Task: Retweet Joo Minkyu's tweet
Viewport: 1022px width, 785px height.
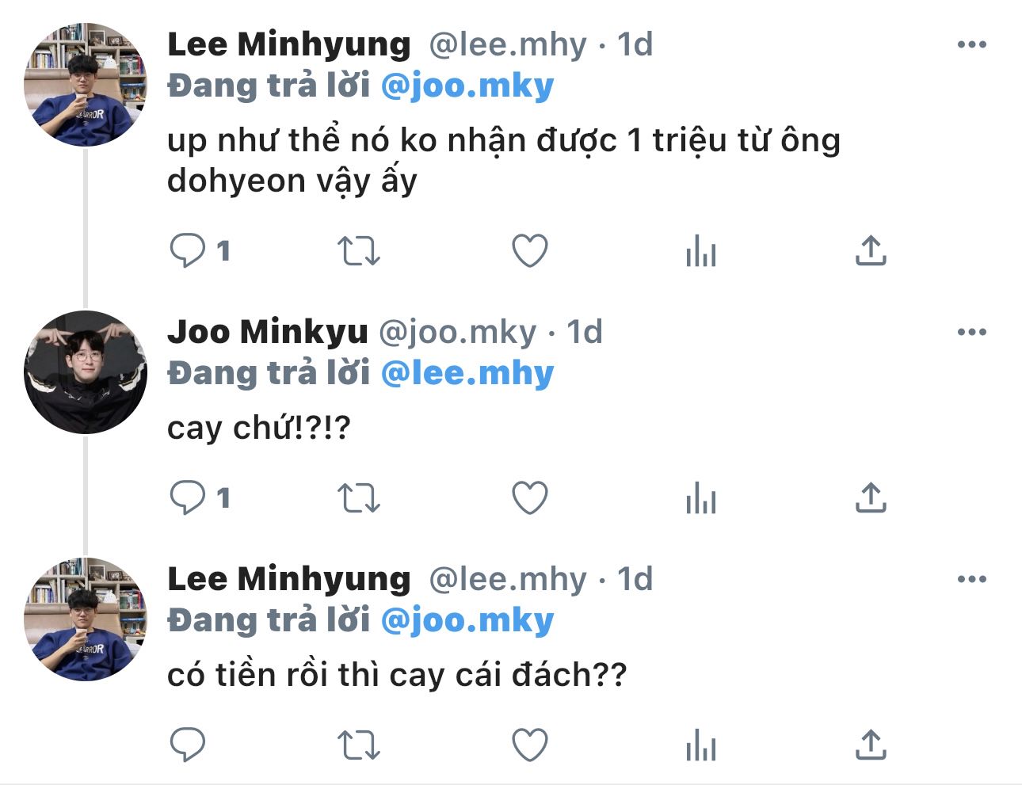Action: pos(359,498)
